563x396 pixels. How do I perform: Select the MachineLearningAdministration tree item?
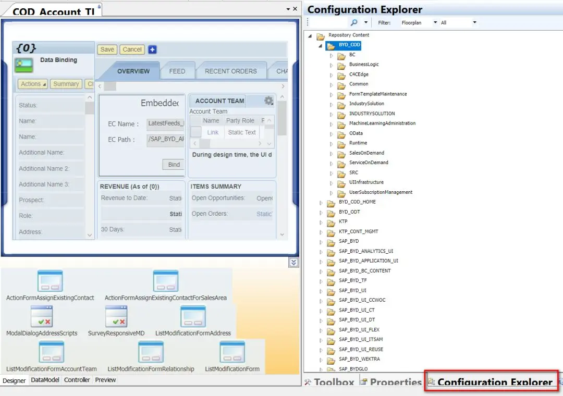pyautogui.click(x=383, y=123)
